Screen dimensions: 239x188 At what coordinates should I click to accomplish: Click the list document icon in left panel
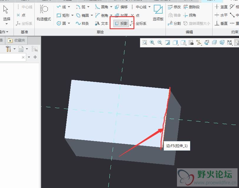point(21,49)
